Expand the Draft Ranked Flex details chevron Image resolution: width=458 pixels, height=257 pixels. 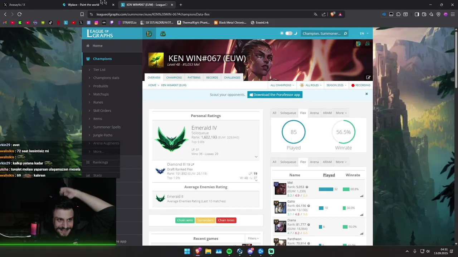pos(256,180)
